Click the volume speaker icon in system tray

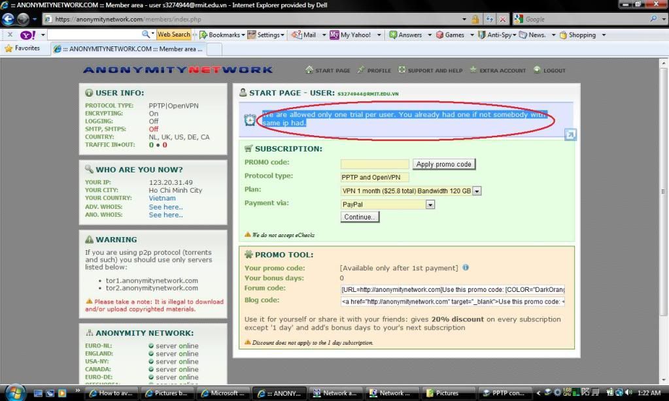(x=628, y=393)
